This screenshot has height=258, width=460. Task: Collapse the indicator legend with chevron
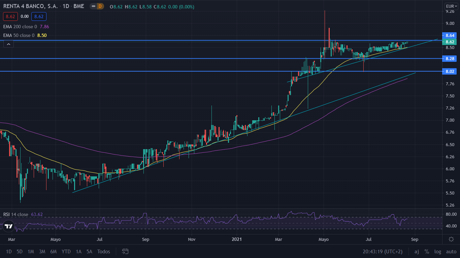pos(9,44)
